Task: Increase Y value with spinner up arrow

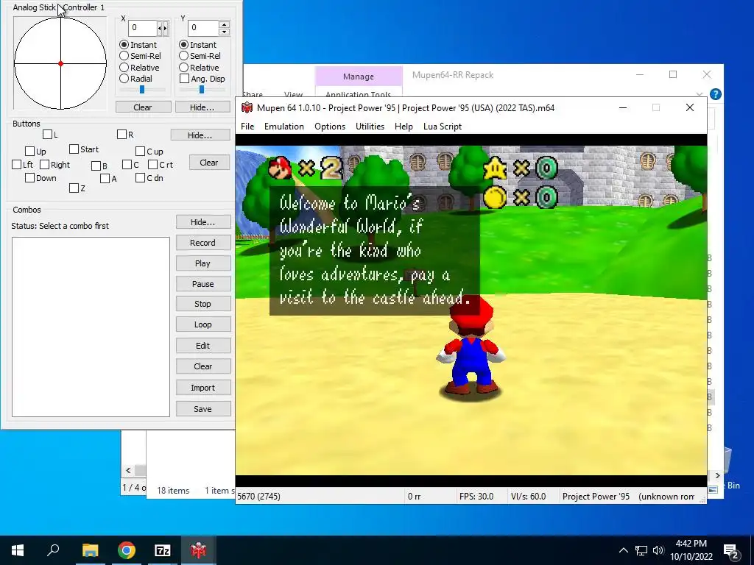Action: pos(224,24)
